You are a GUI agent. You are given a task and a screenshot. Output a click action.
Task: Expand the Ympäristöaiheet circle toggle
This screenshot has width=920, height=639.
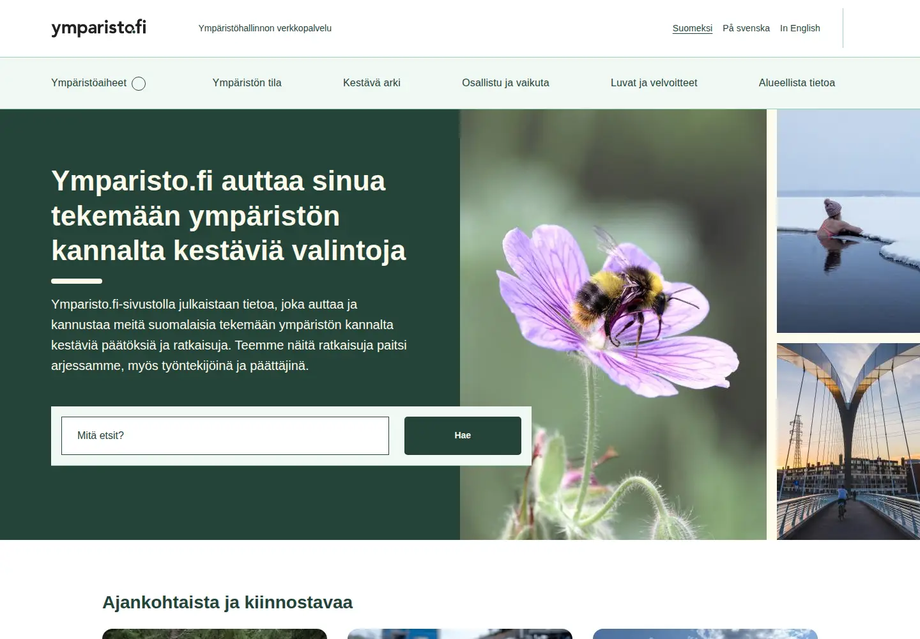139,84
